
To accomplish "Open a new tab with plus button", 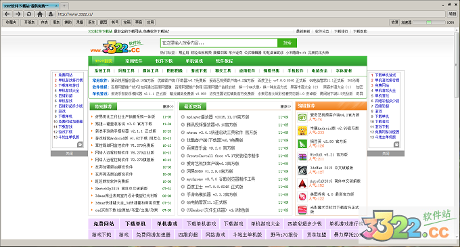I will point(64,5).
